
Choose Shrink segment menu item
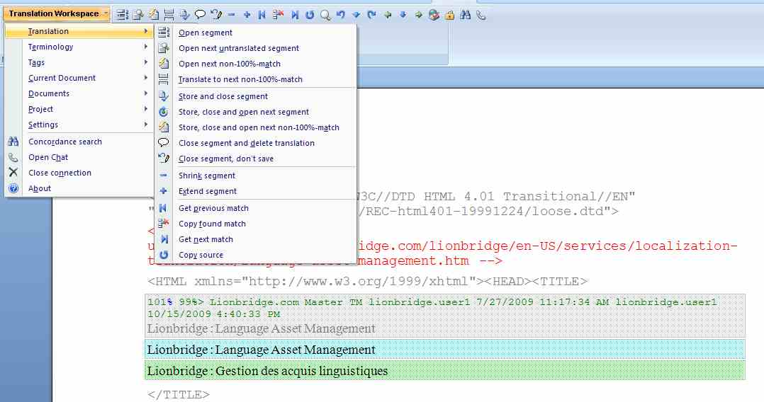pyautogui.click(x=256, y=176)
